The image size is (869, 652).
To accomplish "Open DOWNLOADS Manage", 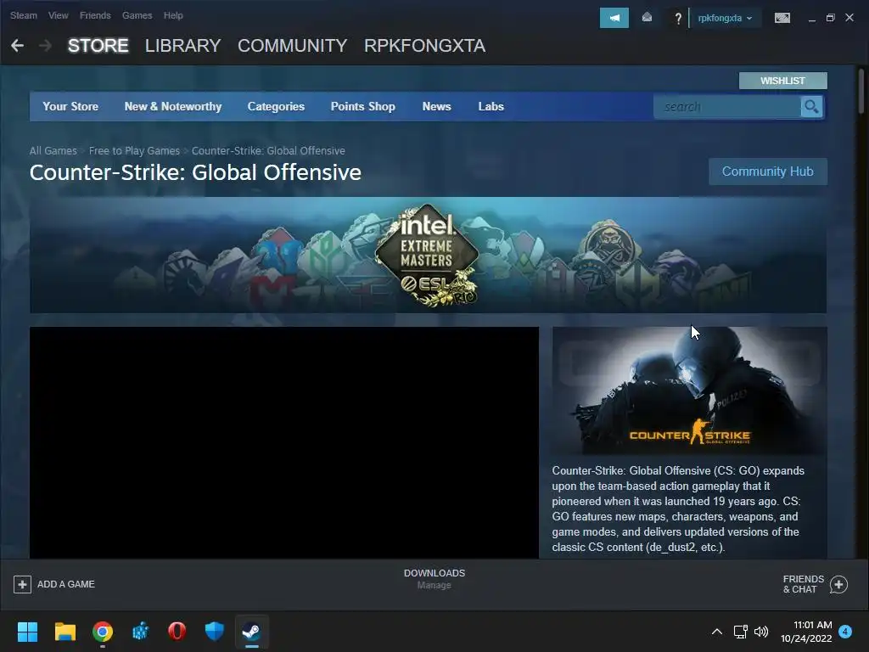I will (434, 579).
